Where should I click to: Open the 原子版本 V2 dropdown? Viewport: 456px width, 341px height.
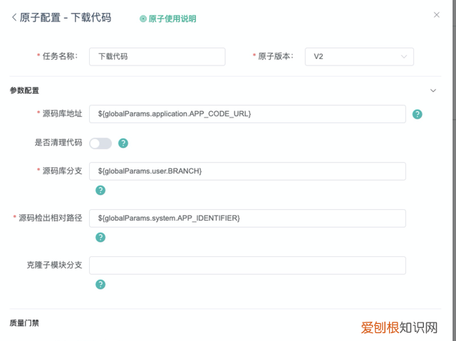(x=359, y=56)
